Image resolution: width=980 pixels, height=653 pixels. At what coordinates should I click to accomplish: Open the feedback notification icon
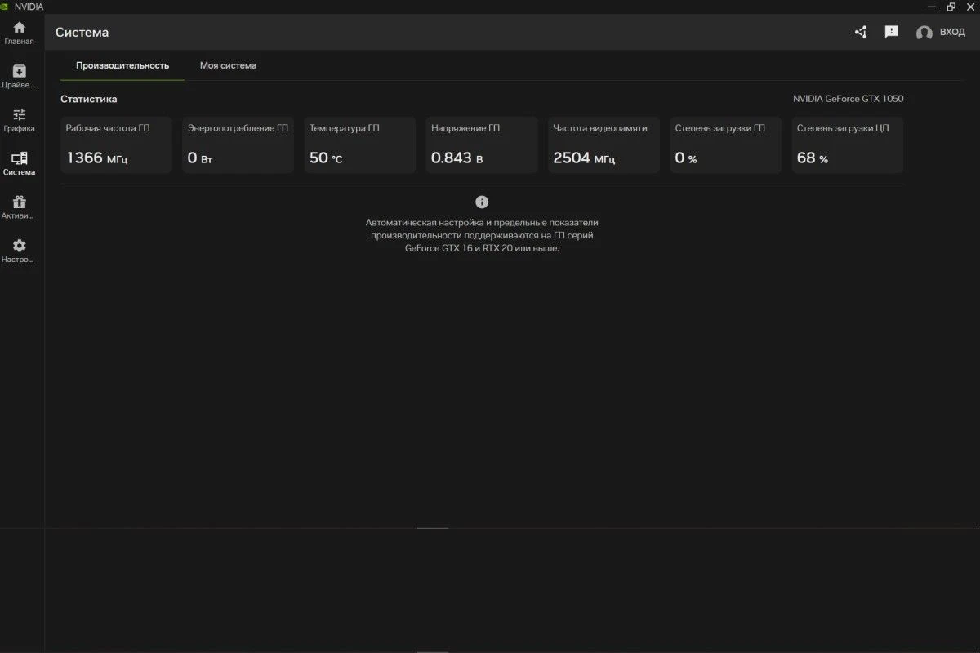tap(892, 32)
